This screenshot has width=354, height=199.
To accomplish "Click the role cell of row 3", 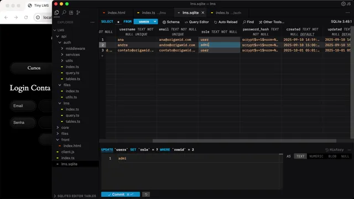I will [x=219, y=50].
